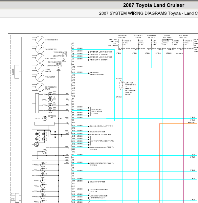Click connector pin label B8
Viewport: 198px width, 203px height.
[x=73, y=118]
